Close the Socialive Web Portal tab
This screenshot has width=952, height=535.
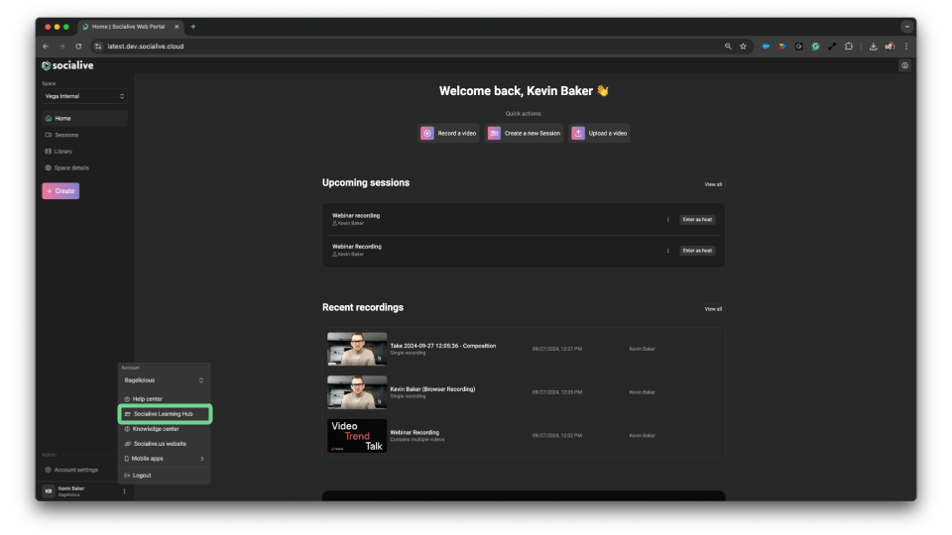(177, 27)
